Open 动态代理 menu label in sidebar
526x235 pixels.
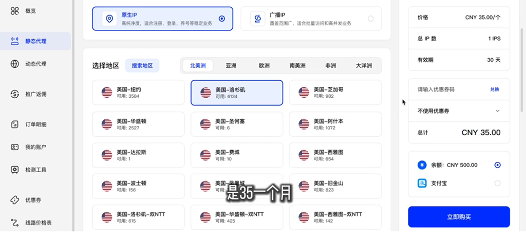pos(36,64)
